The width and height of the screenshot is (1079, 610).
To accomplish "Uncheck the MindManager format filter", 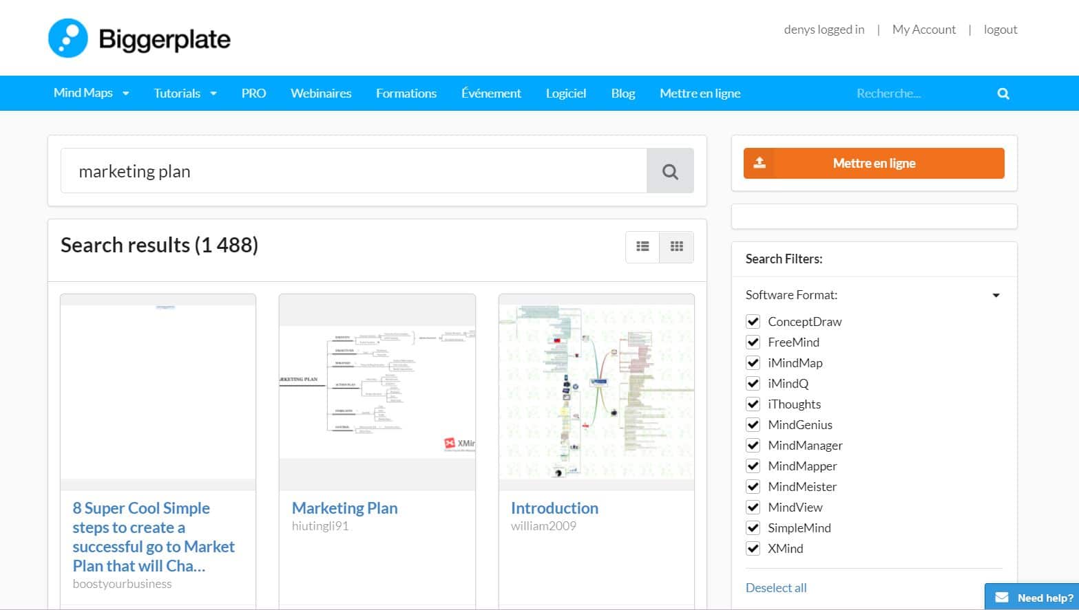I will [x=753, y=445].
